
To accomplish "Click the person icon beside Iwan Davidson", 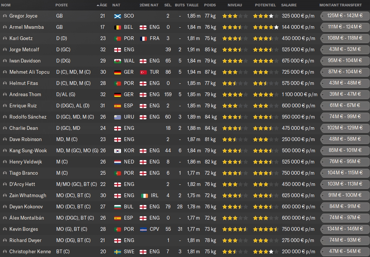I will pos(5,61).
